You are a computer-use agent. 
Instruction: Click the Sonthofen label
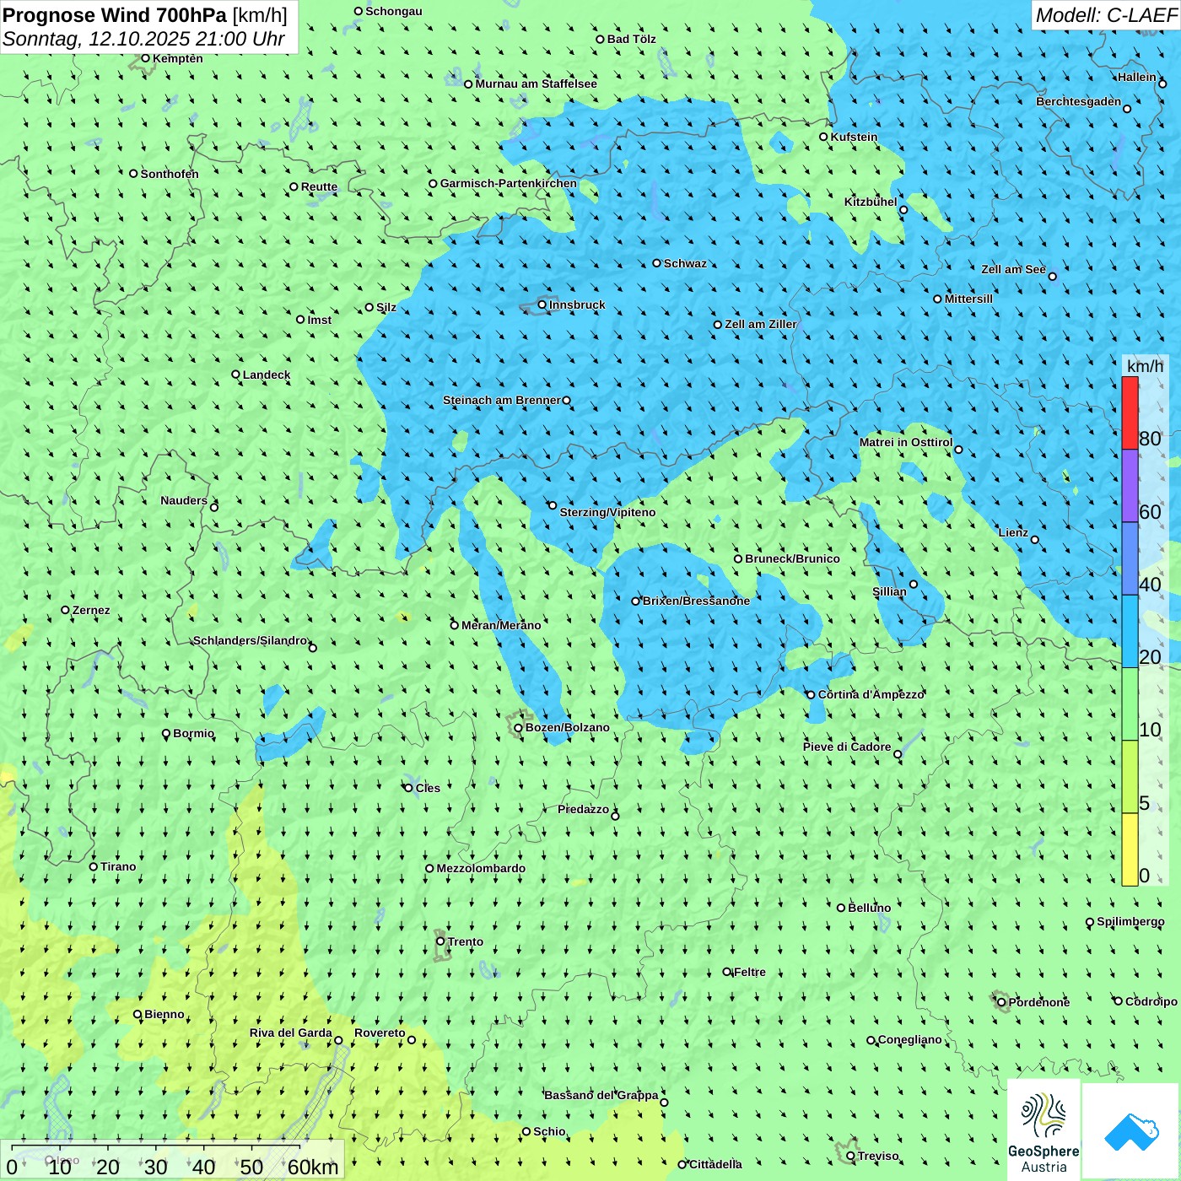click(x=170, y=174)
